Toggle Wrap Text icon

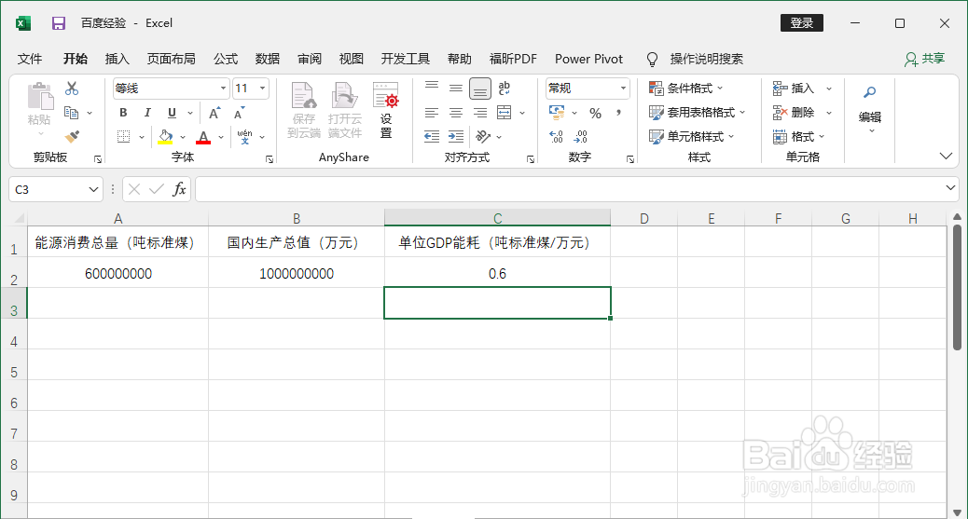coord(505,89)
